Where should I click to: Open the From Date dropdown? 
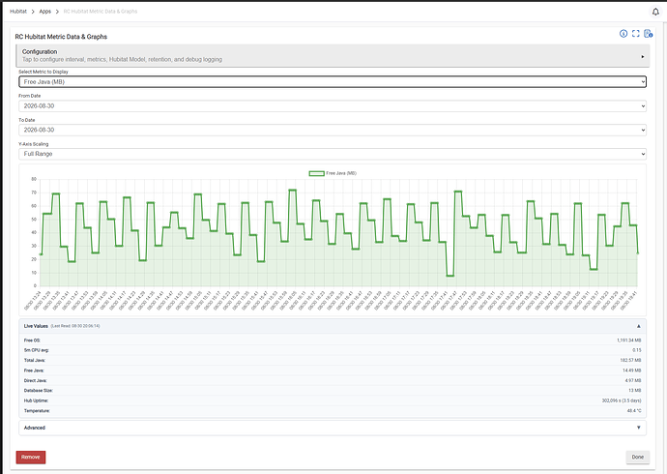[x=333, y=106]
